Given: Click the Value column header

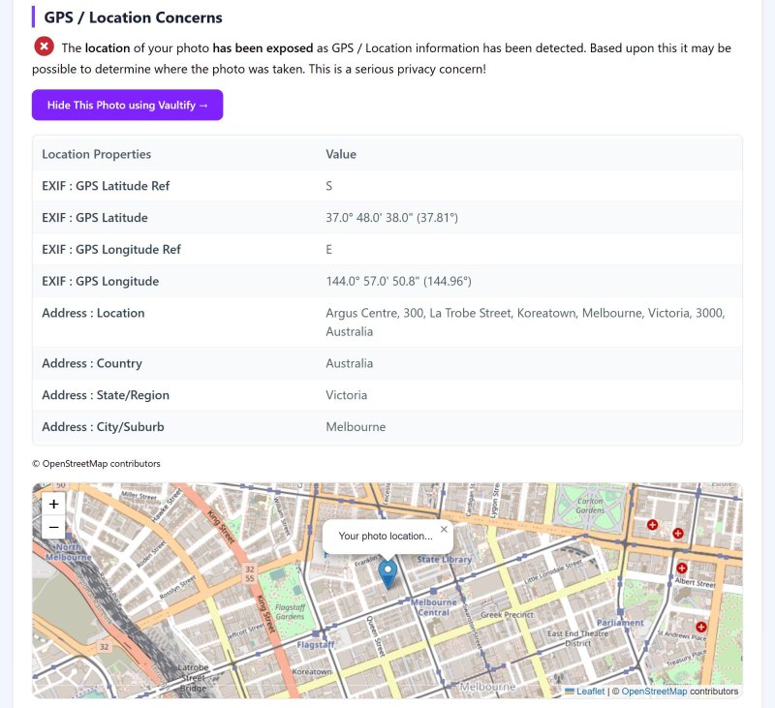Looking at the screenshot, I should pos(341,154).
